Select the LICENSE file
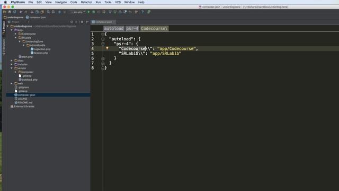Viewport: 339px width, 191px height. pyautogui.click(x=21, y=99)
